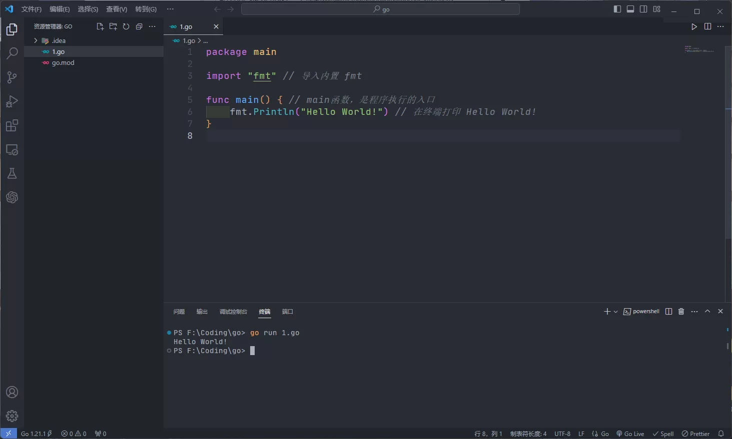Open customize layout options
732x439 pixels.
657,9
